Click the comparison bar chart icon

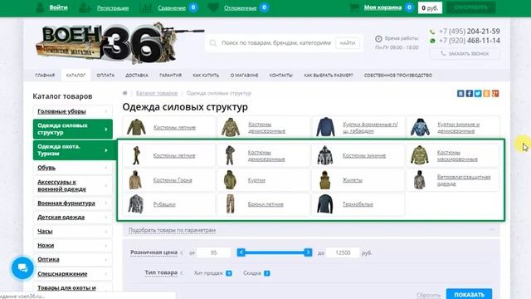[x=146, y=7]
